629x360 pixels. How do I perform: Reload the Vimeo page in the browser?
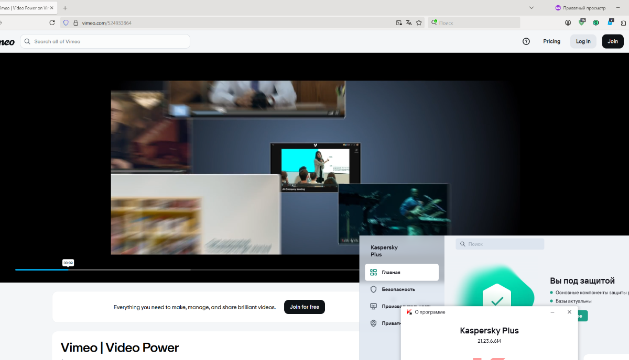pos(52,22)
